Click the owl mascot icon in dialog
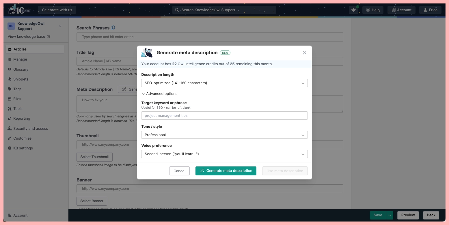The height and width of the screenshot is (225, 449). [147, 53]
